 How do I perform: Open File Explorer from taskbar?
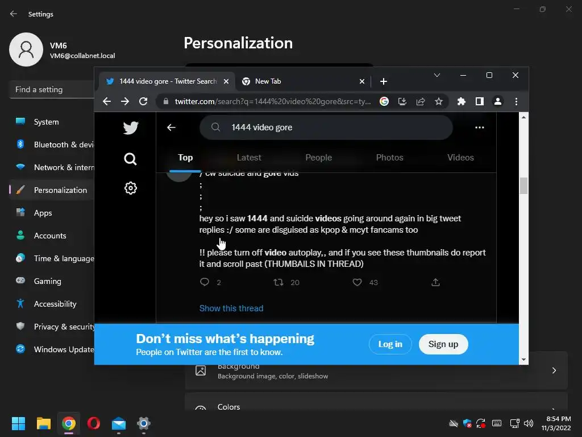point(43,423)
